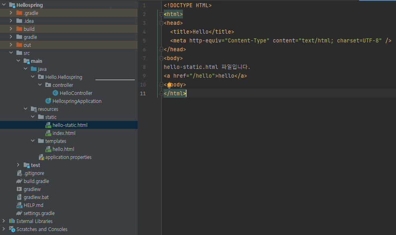Expand the External Libraries arrow
Image resolution: width=396 pixels, height=235 pixels.
4,221
